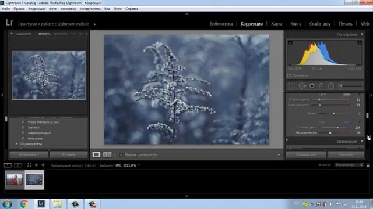Toggle the soft proofing checkbox
Image resolution: width=373 pixels, height=209 pixels.
coord(121,155)
